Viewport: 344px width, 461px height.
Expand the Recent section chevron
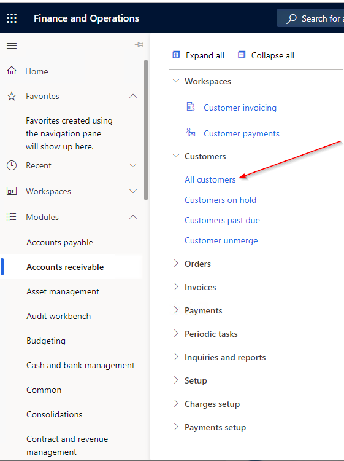(133, 165)
